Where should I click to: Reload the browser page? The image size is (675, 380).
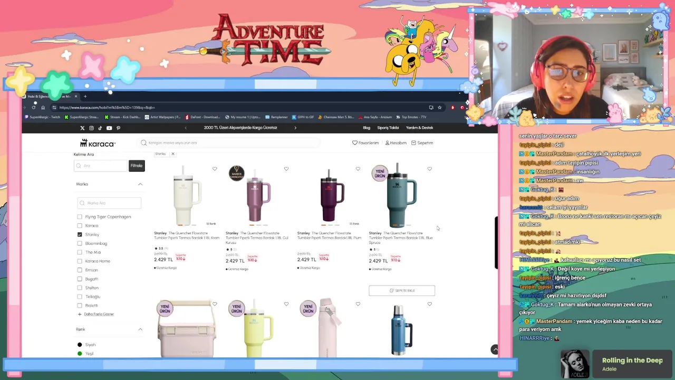click(x=34, y=108)
